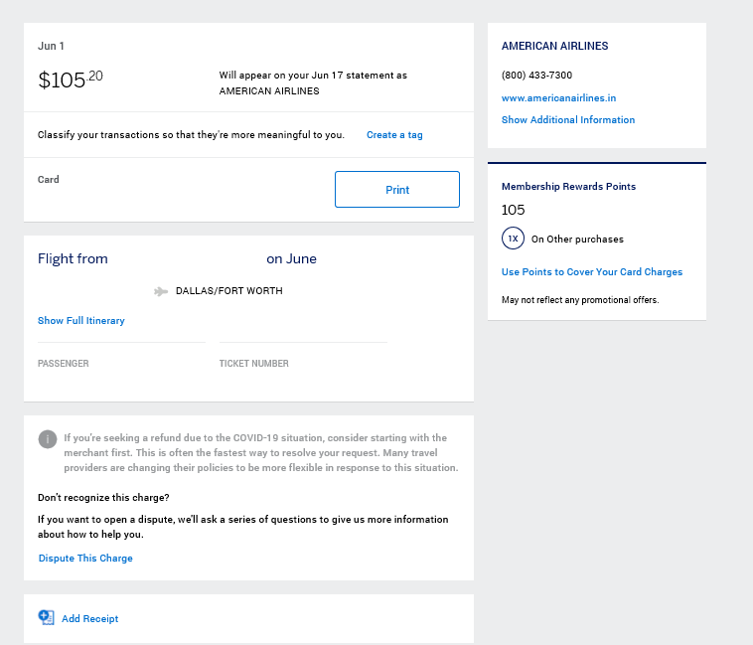Expand Show Full Itinerary
Screen dimensions: 753x645
pyautogui.click(x=81, y=320)
